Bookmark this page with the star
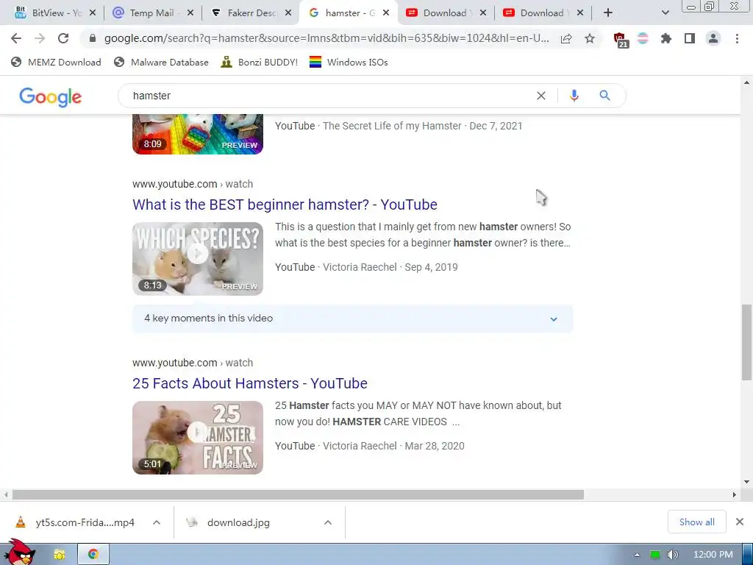753x565 pixels. [590, 39]
